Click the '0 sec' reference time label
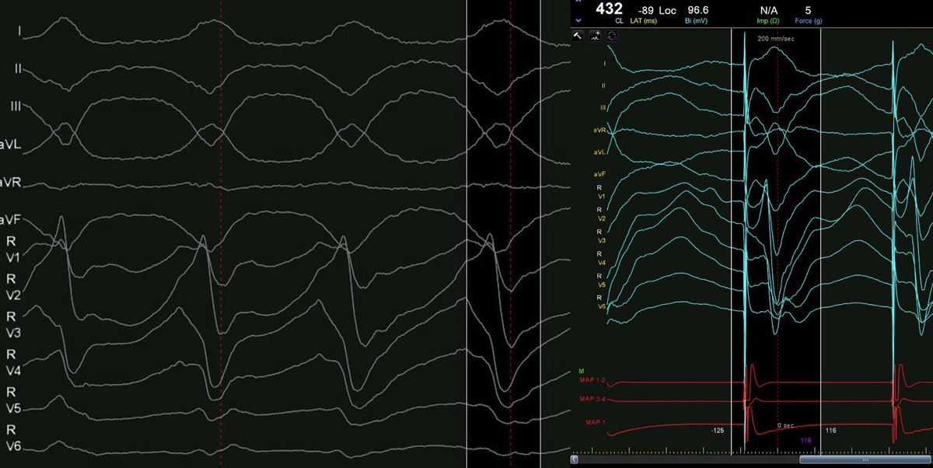Image resolution: width=933 pixels, height=468 pixels. point(784,426)
